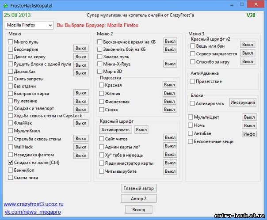The height and width of the screenshot is (220, 267).
Task: Check the Дамаг на кирку option
Action: (x=11, y=57)
